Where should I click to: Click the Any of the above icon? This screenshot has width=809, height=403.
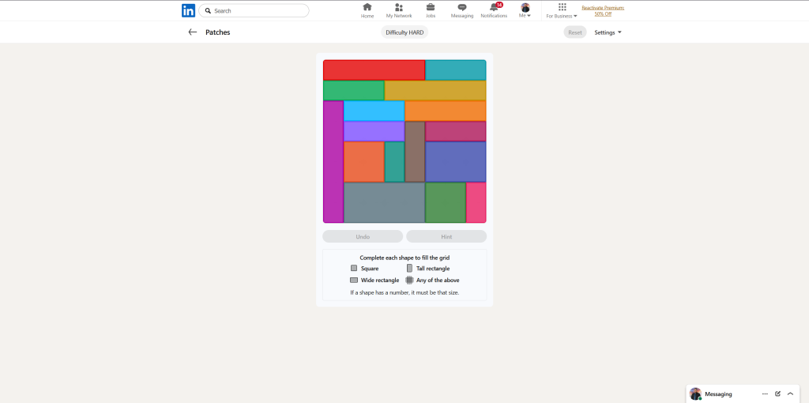coord(410,281)
